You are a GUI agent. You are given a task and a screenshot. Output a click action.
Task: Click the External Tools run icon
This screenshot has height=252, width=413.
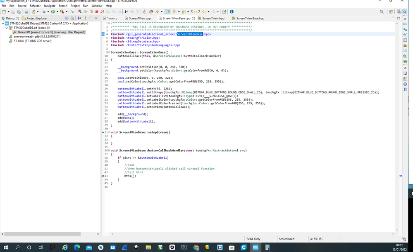point(62,12)
